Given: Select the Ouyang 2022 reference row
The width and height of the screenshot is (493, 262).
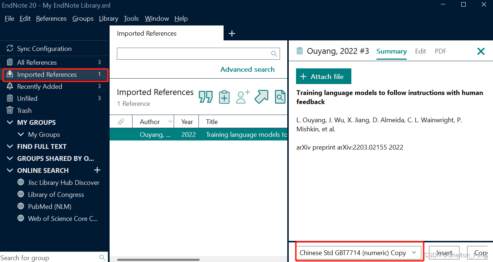Looking at the screenshot, I should 198,135.
